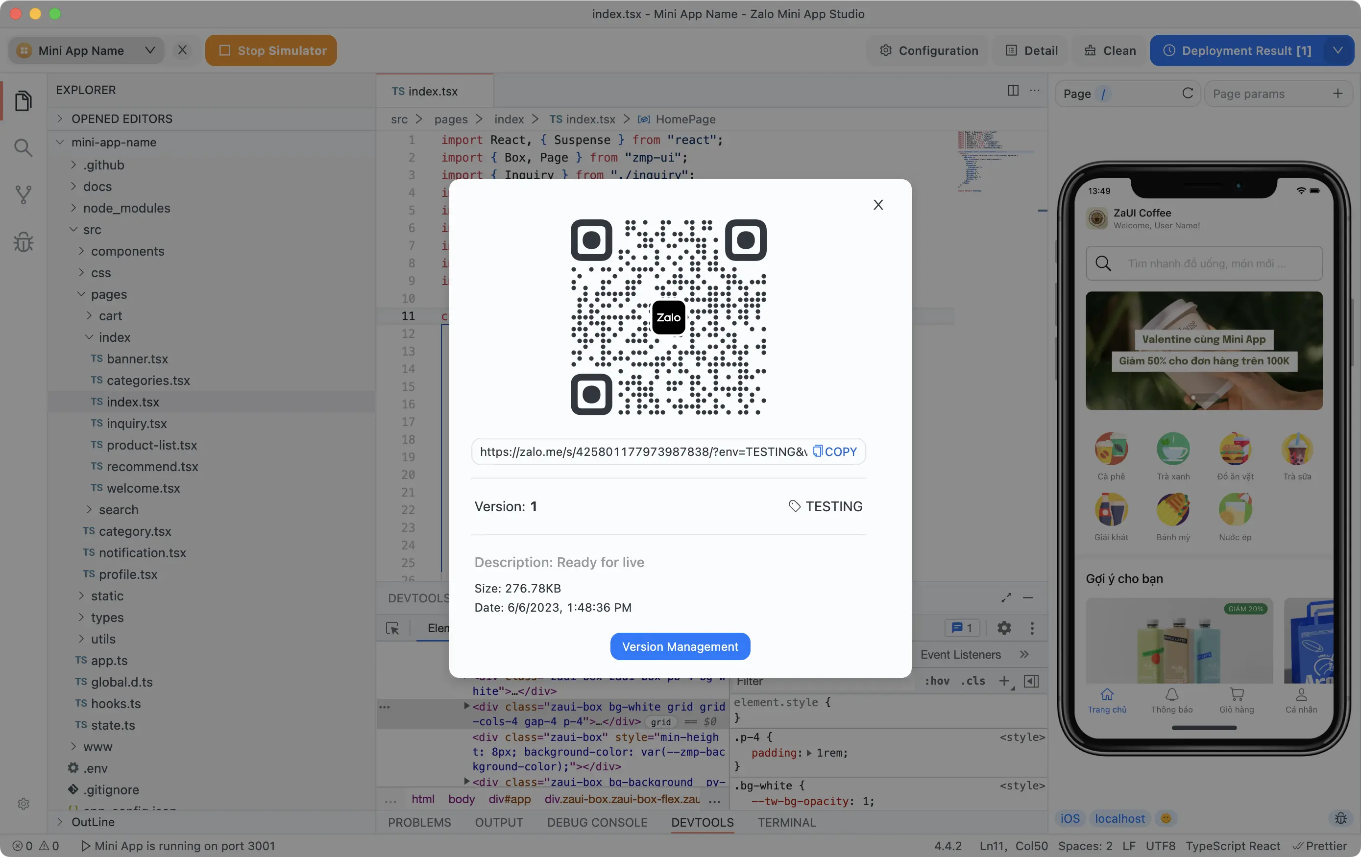Click Version Management button

680,646
